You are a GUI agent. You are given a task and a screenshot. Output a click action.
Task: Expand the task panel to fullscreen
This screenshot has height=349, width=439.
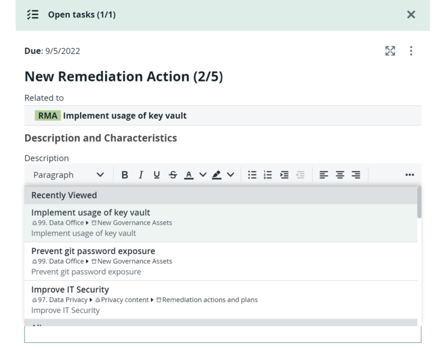[x=390, y=51]
